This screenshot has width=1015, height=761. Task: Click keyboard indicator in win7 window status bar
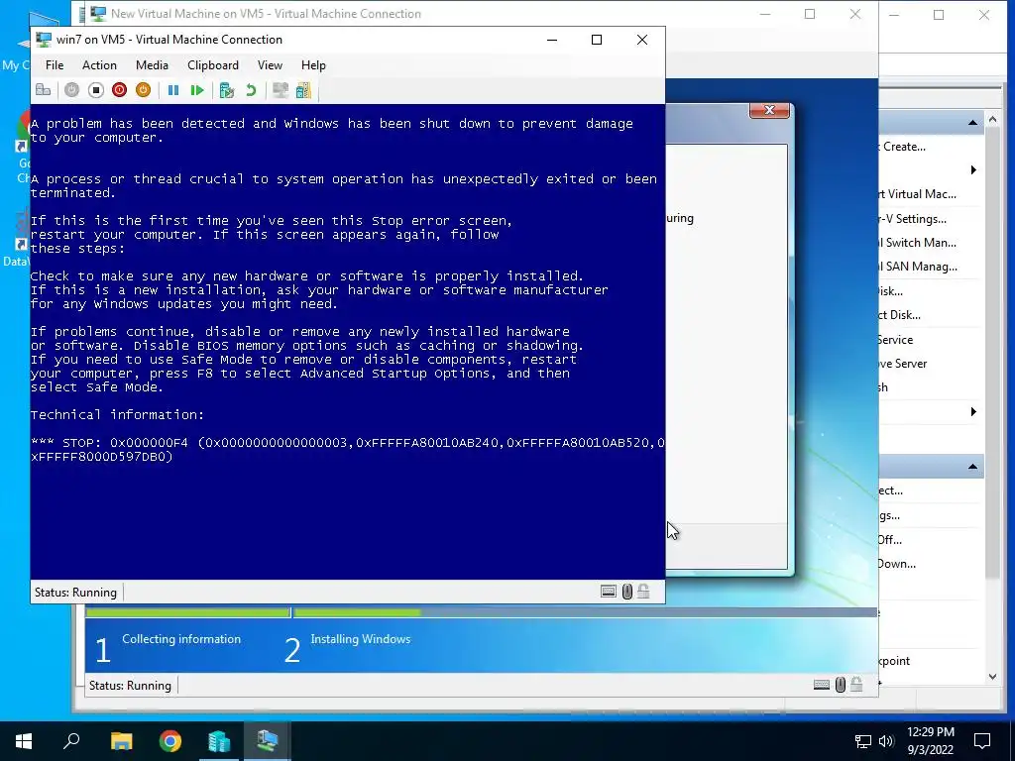(609, 592)
